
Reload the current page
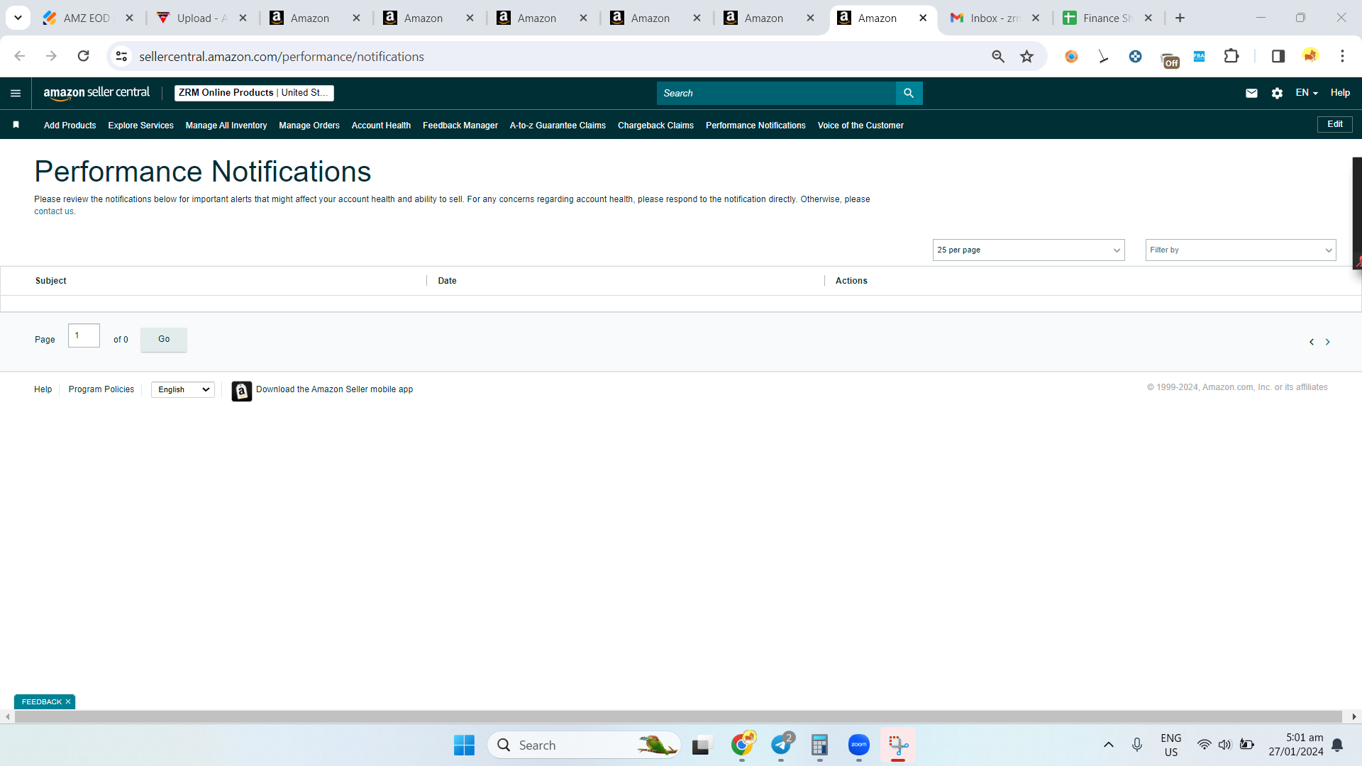pyautogui.click(x=83, y=56)
